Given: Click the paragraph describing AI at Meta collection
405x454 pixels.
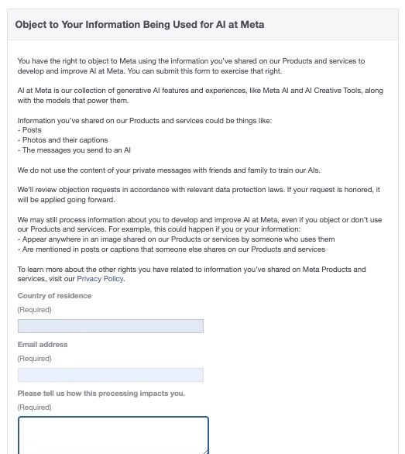Looking at the screenshot, I should 201,95.
